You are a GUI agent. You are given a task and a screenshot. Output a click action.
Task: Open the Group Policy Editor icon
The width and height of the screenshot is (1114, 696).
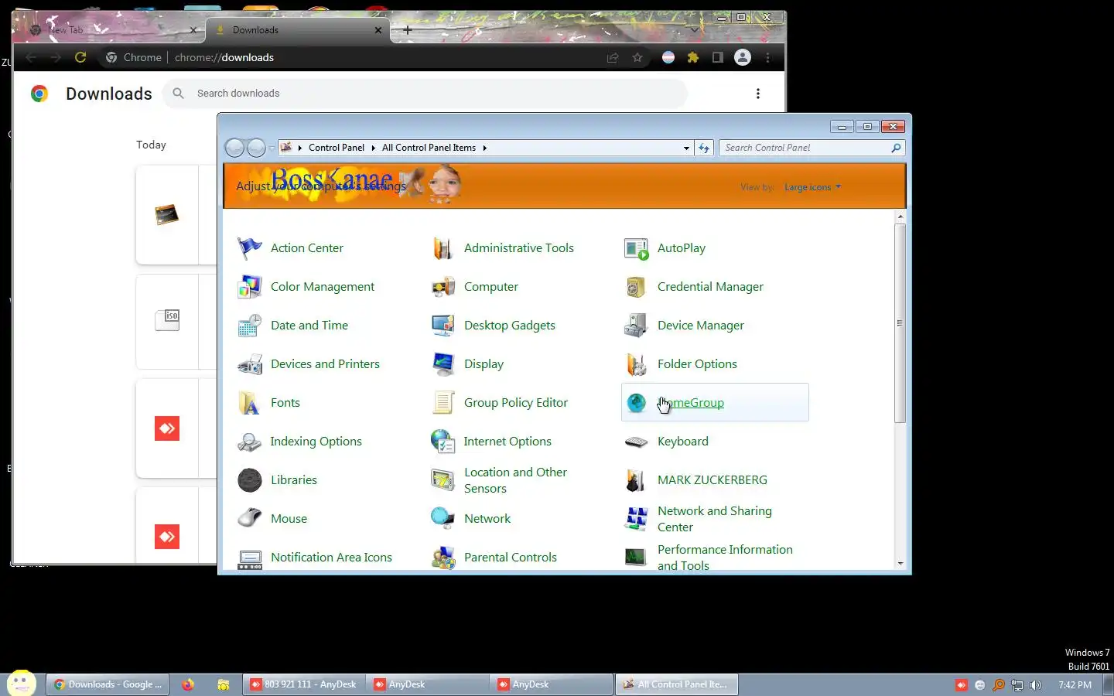point(443,403)
